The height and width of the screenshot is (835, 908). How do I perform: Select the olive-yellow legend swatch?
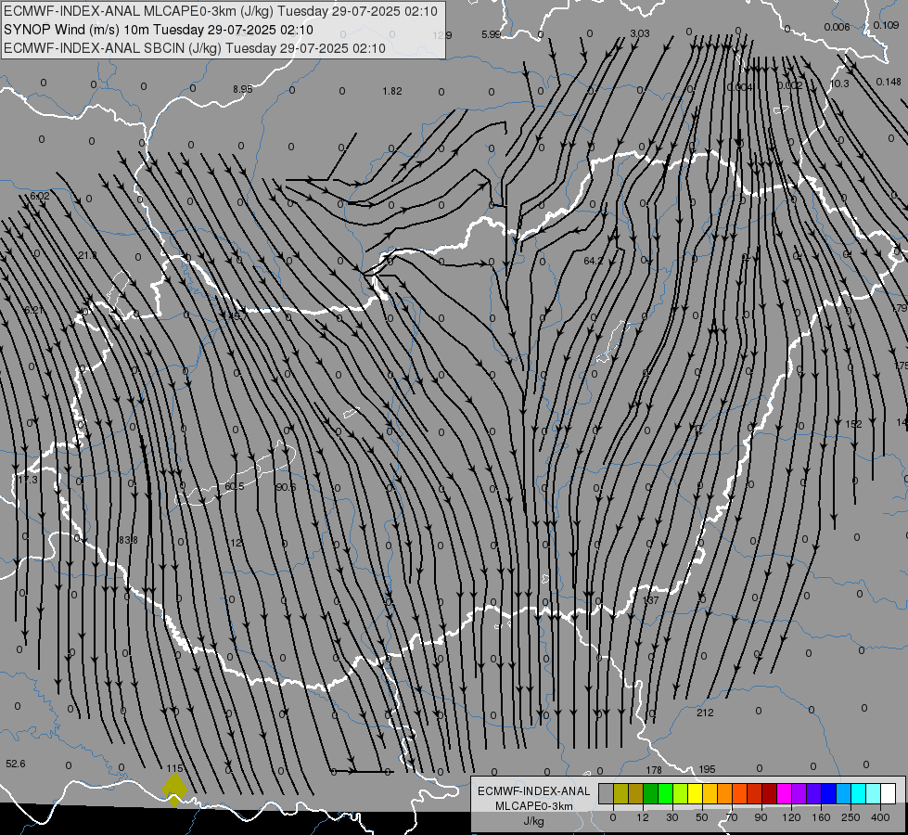point(620,793)
